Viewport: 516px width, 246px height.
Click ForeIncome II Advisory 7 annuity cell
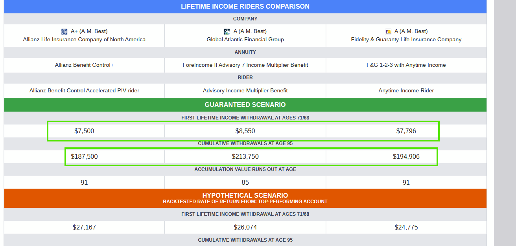click(245, 65)
